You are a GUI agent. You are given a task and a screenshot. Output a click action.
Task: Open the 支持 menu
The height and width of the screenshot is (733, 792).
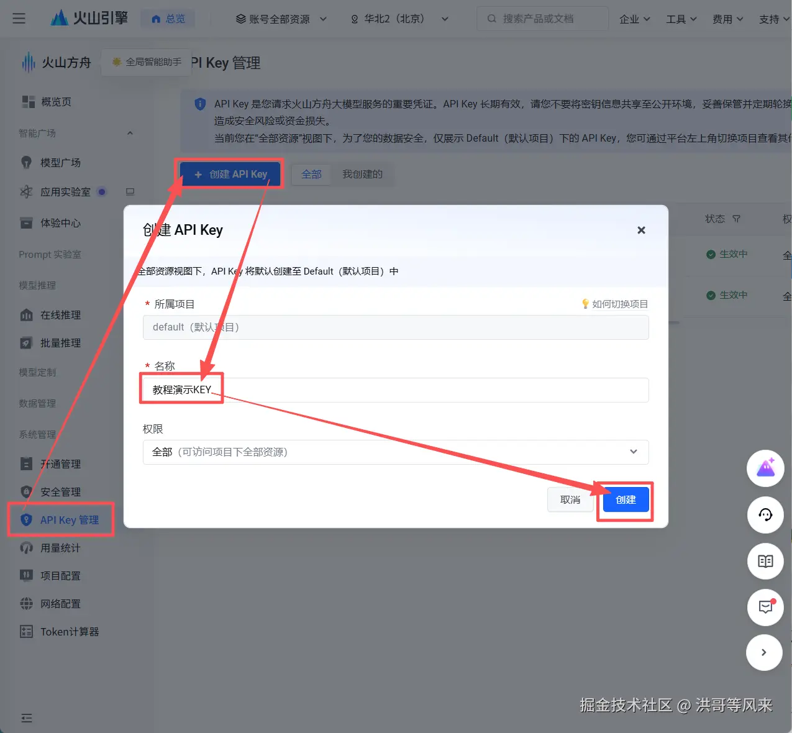(x=774, y=19)
